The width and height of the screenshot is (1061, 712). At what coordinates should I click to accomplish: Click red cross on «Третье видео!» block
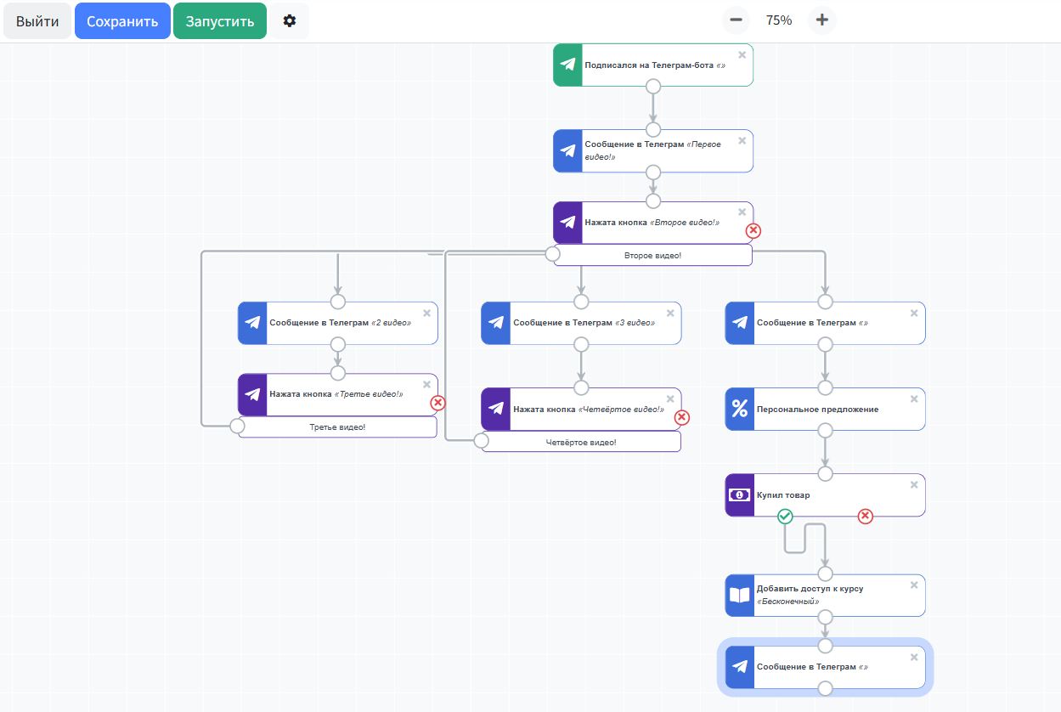pyautogui.click(x=438, y=403)
